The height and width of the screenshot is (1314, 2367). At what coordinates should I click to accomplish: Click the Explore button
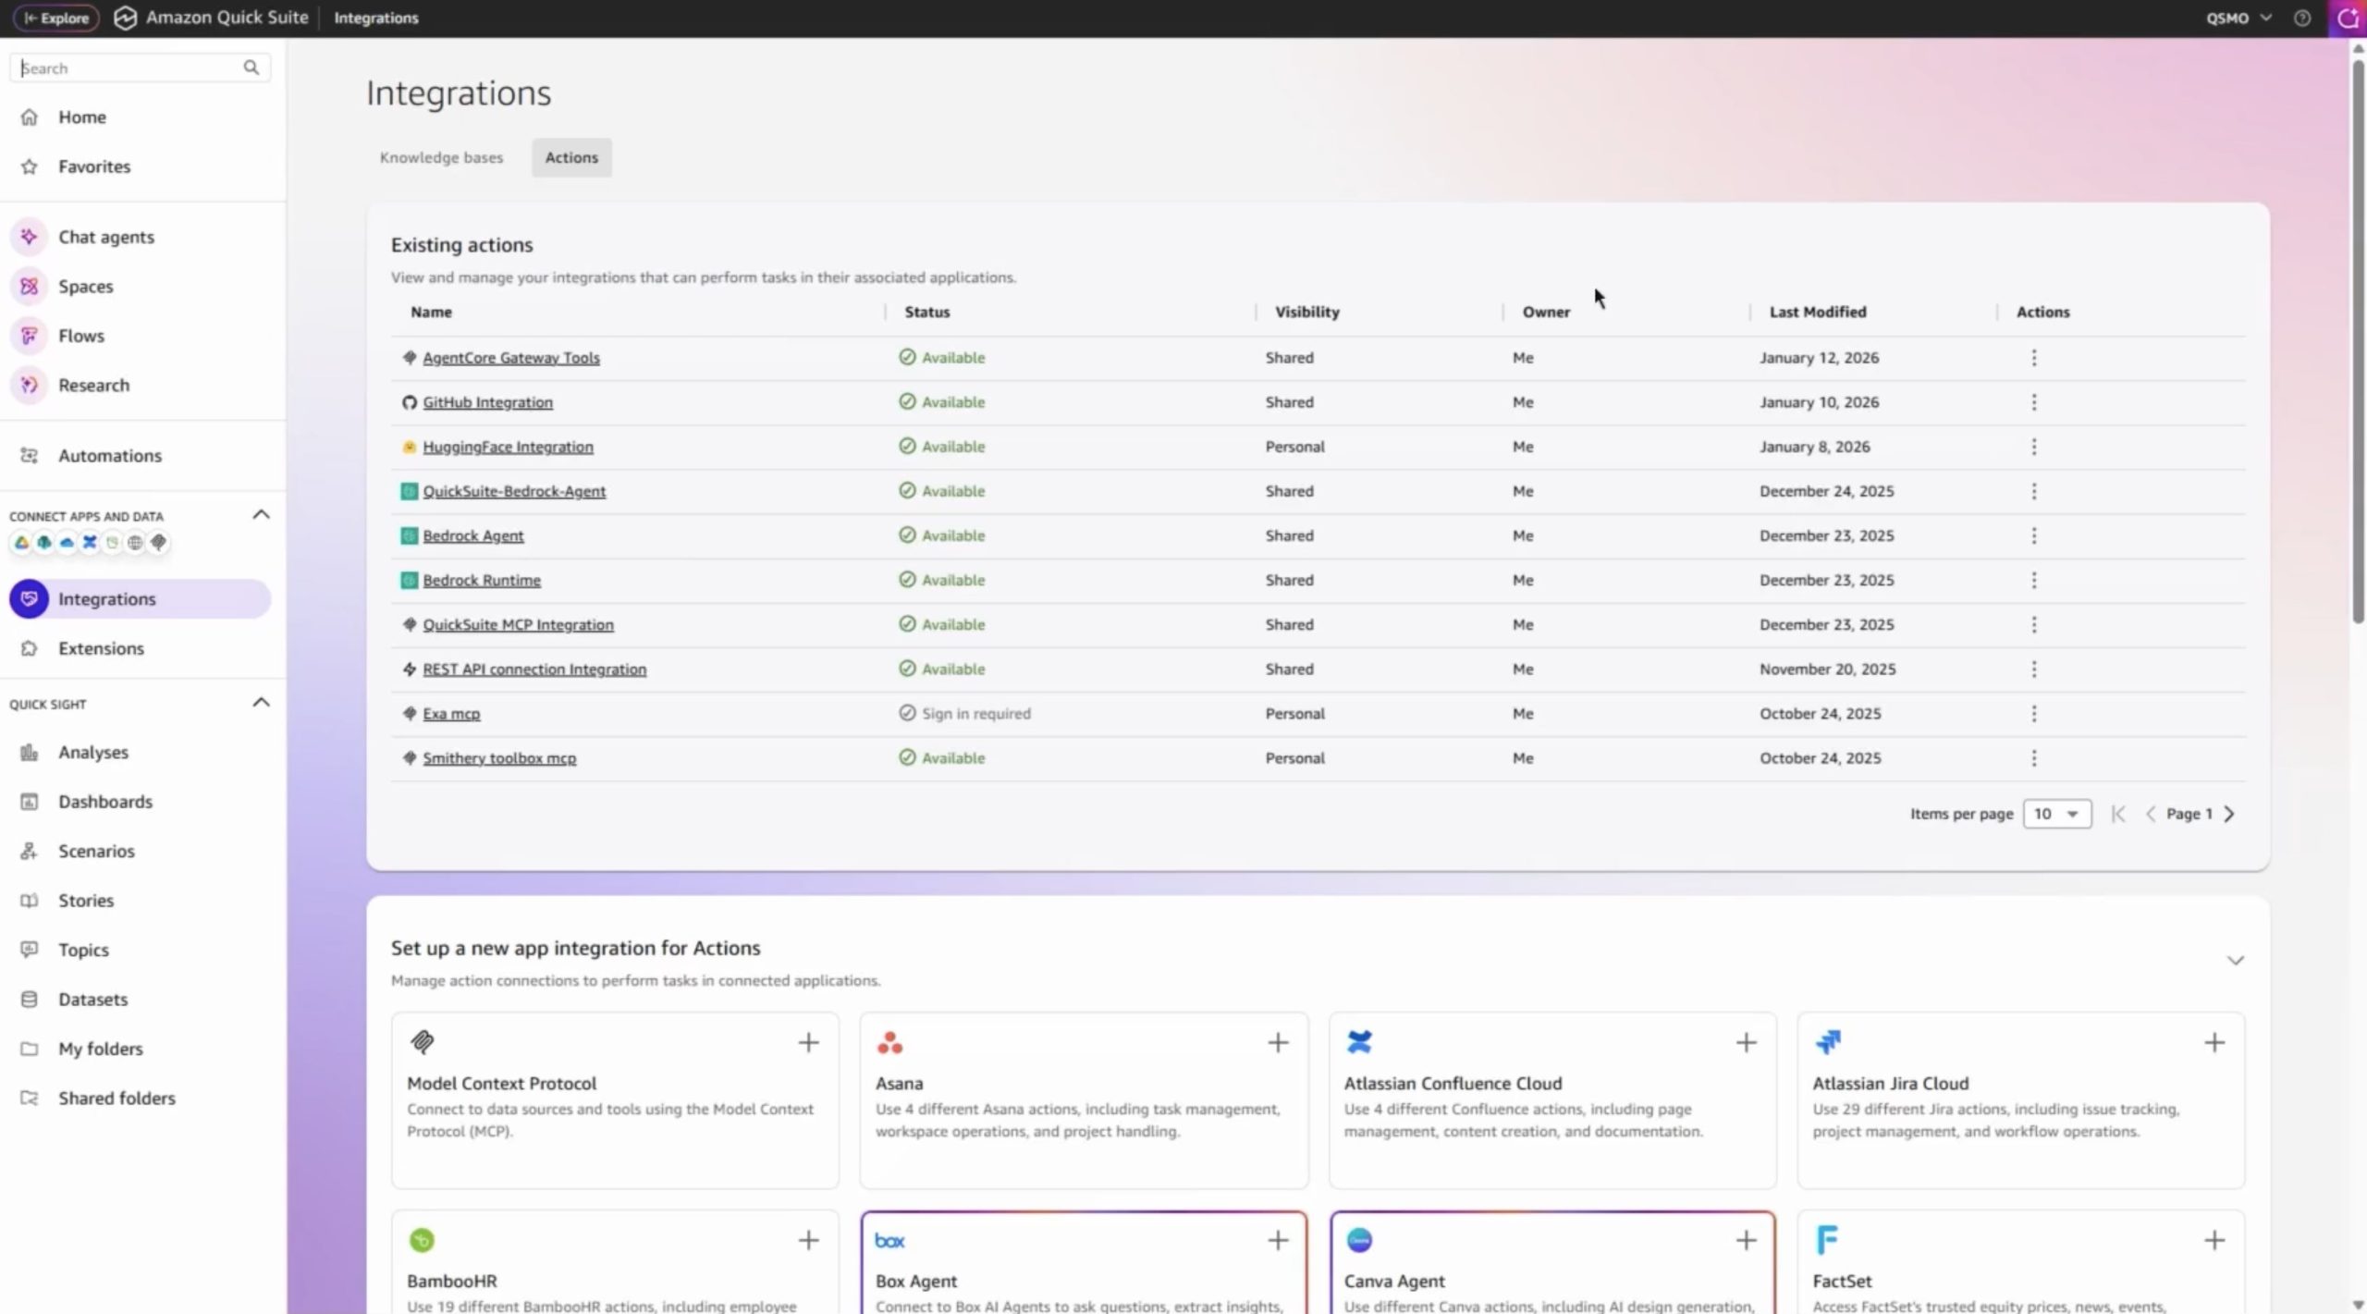(55, 18)
